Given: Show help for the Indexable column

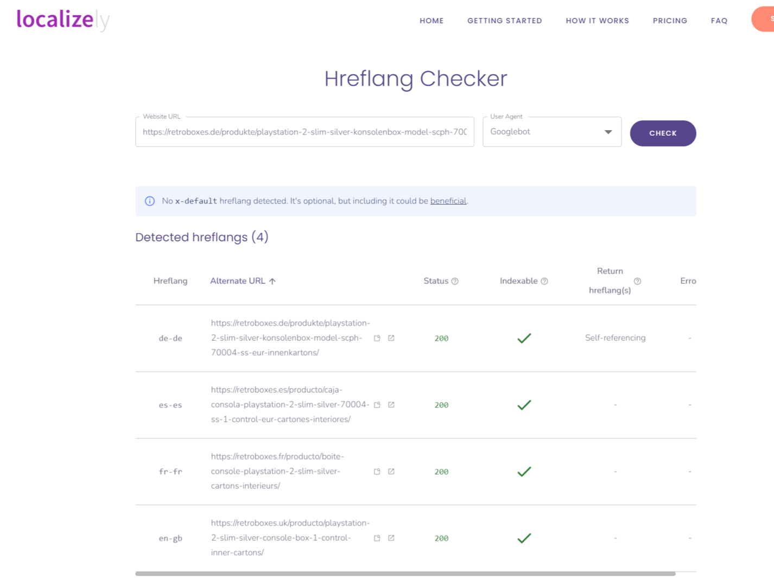Looking at the screenshot, I should pyautogui.click(x=544, y=281).
